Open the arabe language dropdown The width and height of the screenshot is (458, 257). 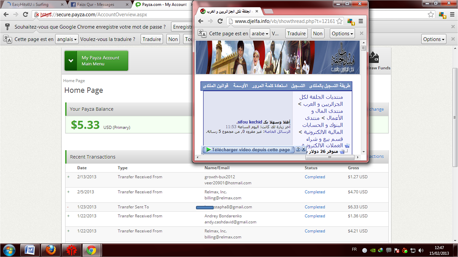click(260, 33)
